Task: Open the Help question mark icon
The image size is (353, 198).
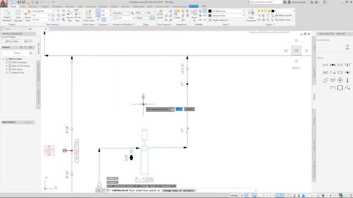Action: coord(324,2)
